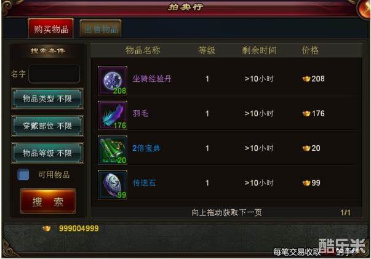371x259 pixels.
Task: Click the 名字 search input field
Action: click(54, 74)
